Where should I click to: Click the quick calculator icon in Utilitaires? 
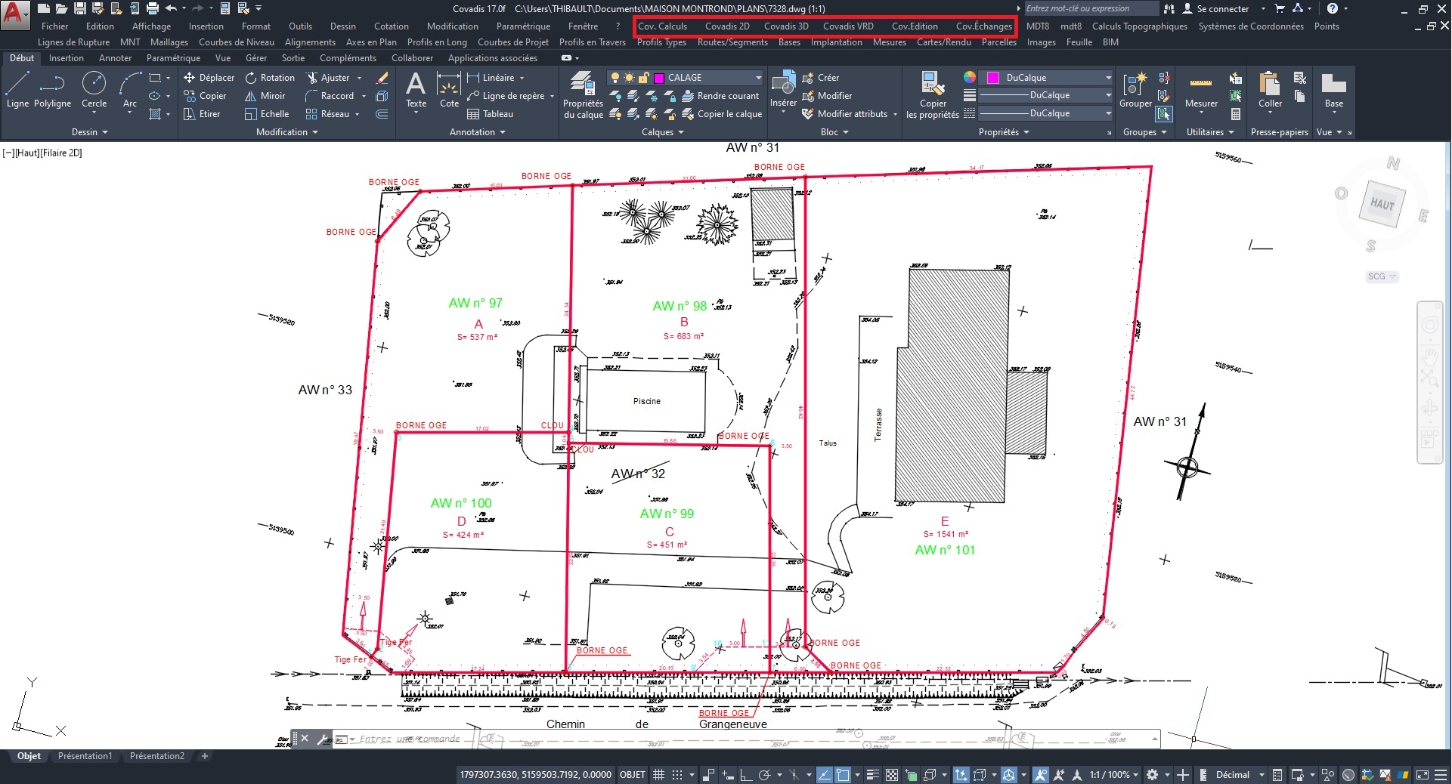coord(1236,114)
